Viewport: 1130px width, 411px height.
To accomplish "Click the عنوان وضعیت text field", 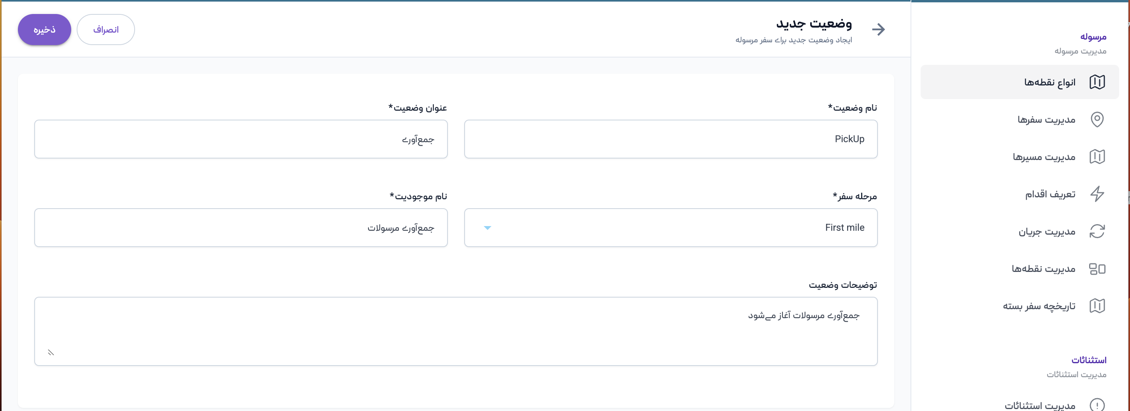I will (241, 139).
